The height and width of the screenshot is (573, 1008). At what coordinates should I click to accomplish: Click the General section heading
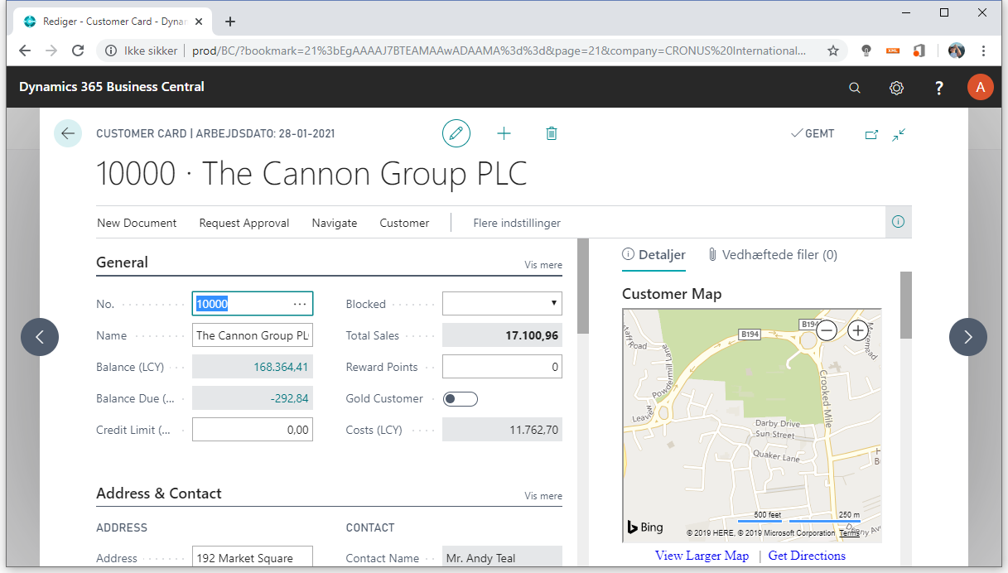pyautogui.click(x=122, y=262)
